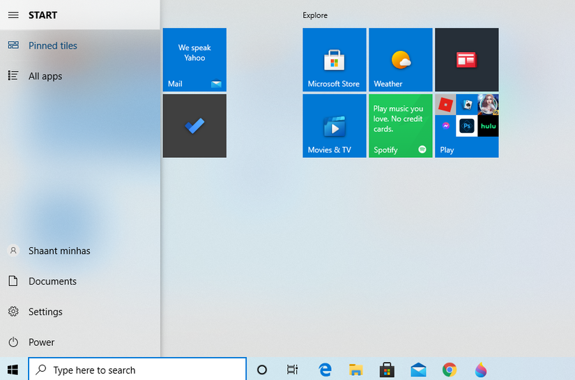Switch to All apps list
Screen dimensions: 575x380
click(x=80, y=76)
